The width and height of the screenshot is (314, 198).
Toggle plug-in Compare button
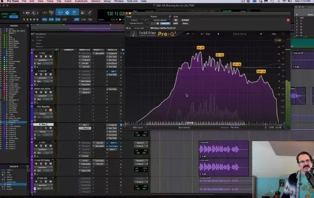pyautogui.click(x=165, y=23)
